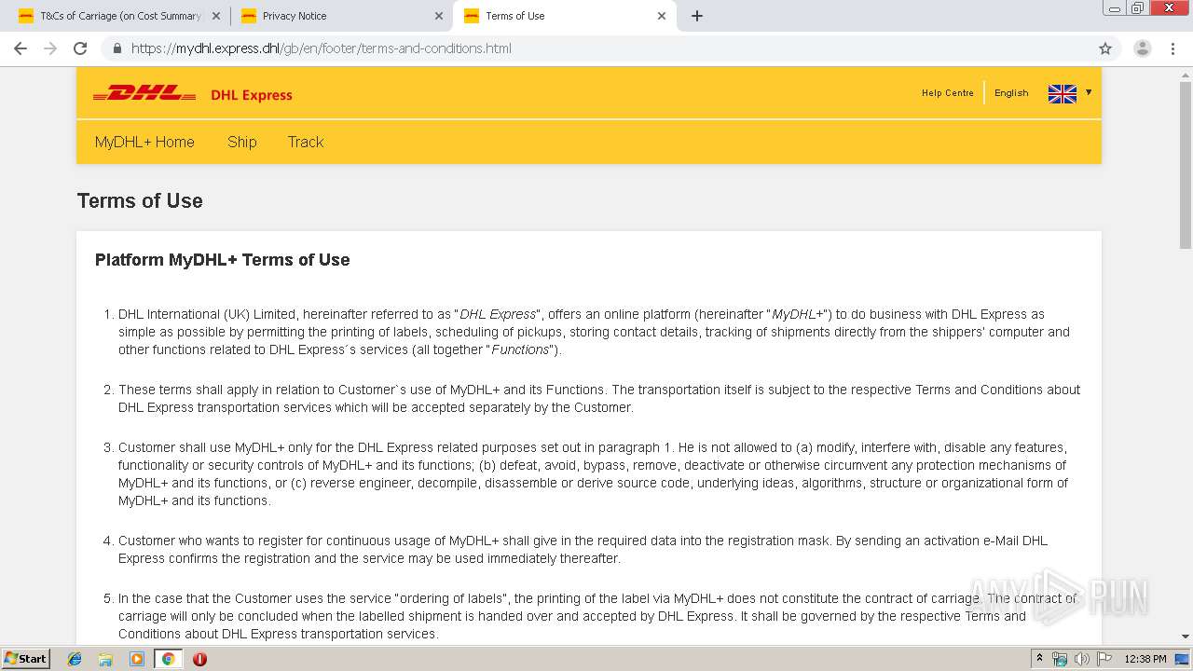Open the Windows Start menu
The width and height of the screenshot is (1193, 671).
pos(25,659)
